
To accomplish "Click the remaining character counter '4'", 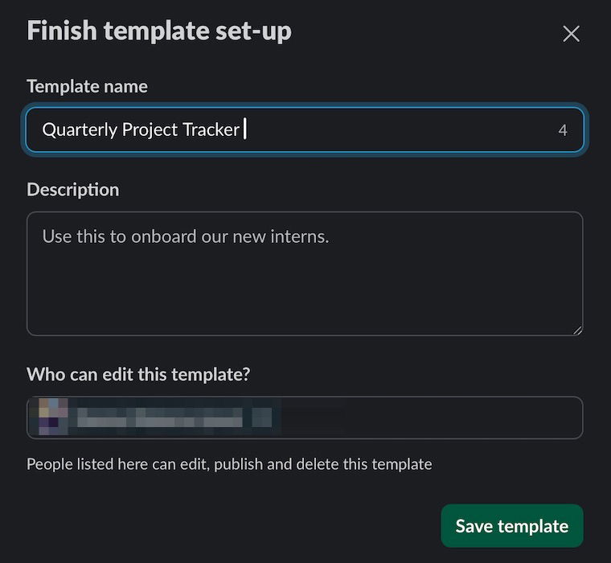I will click(563, 130).
